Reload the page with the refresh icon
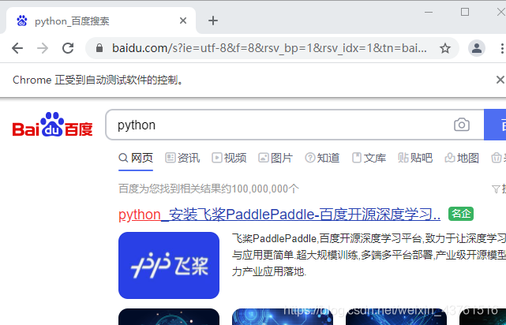The height and width of the screenshot is (325, 506). [x=68, y=48]
